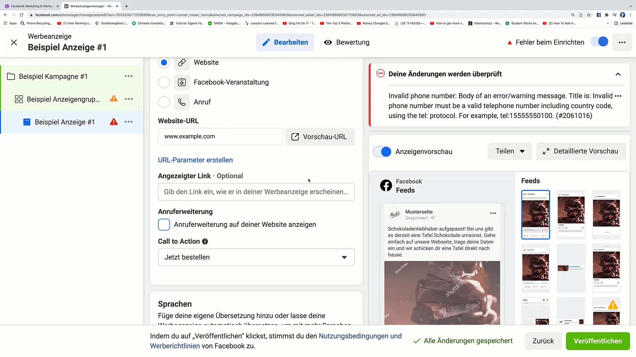The image size is (636, 357).
Task: Close the ad editor with the X icon
Action: tap(14, 42)
